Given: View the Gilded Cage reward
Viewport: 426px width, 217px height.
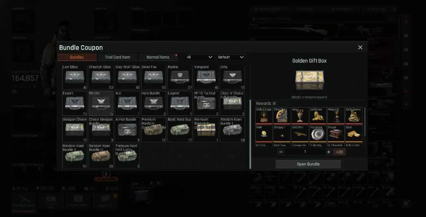Looking at the screenshot, I should pyautogui.click(x=264, y=116).
